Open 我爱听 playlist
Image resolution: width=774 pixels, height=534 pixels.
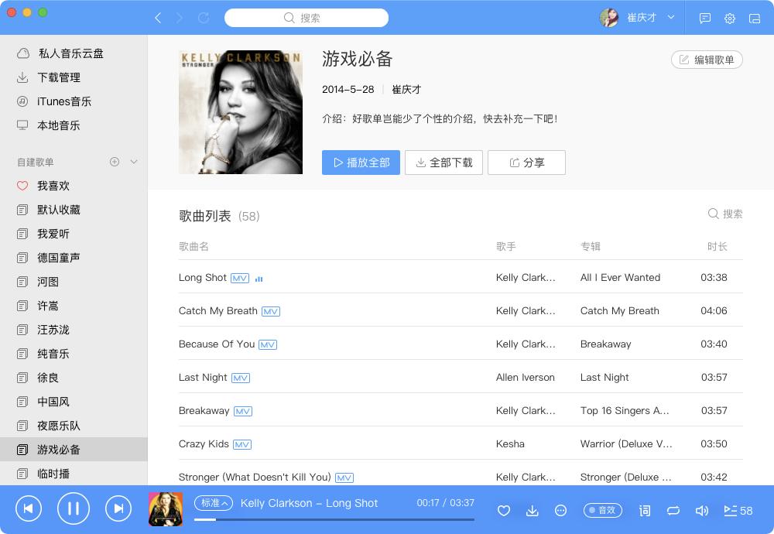tap(74, 234)
